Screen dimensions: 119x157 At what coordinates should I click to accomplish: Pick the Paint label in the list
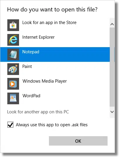[x=27, y=66]
